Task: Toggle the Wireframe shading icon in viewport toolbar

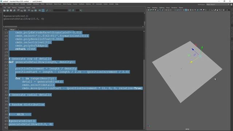Action: [x=183, y=10]
